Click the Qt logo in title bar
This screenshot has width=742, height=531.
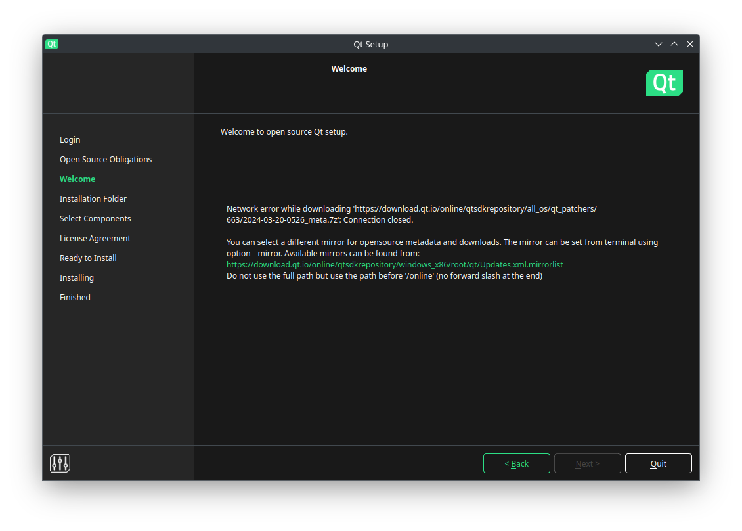52,44
